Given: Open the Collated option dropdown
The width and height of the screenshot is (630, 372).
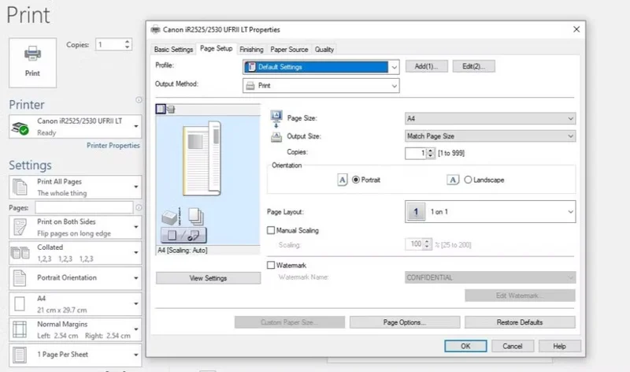Looking at the screenshot, I should (x=75, y=253).
